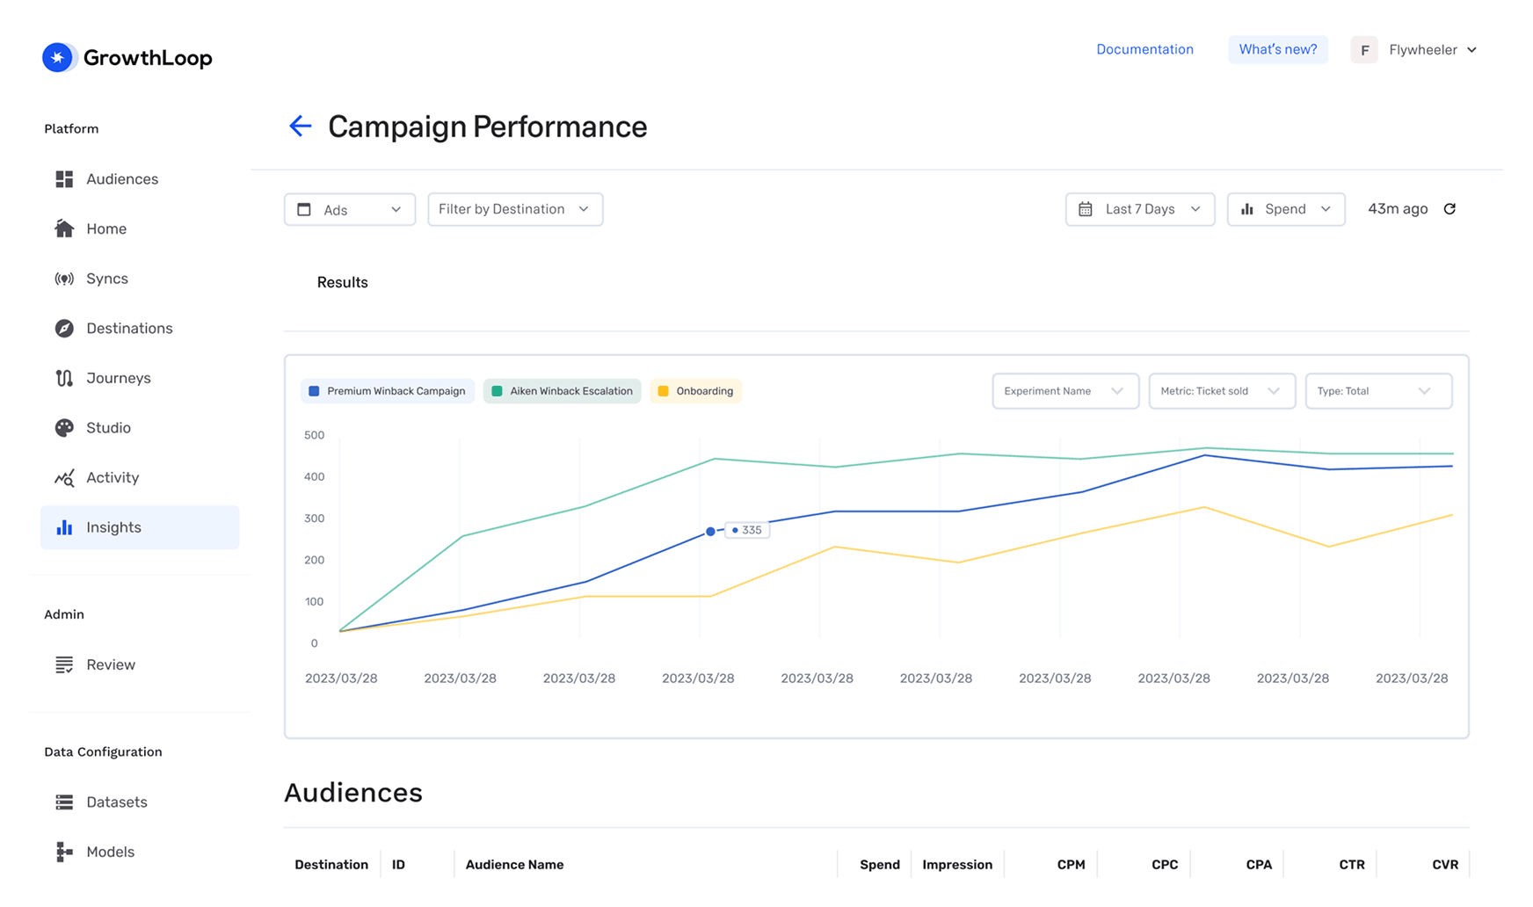
Task: Click the blue data point on the chart
Action: click(x=710, y=532)
